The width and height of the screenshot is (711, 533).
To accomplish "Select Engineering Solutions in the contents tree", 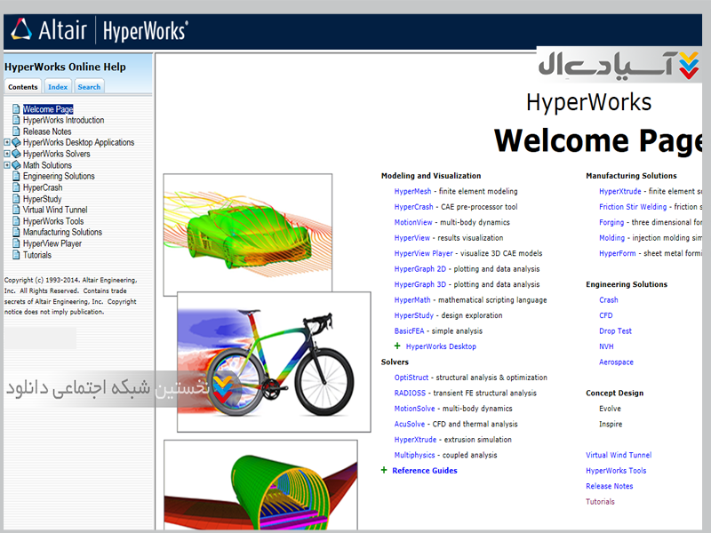I will coord(59,176).
